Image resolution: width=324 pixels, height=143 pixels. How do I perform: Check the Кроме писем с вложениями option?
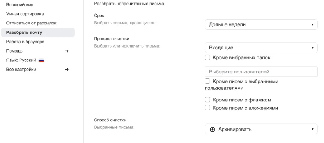[x=207, y=108]
